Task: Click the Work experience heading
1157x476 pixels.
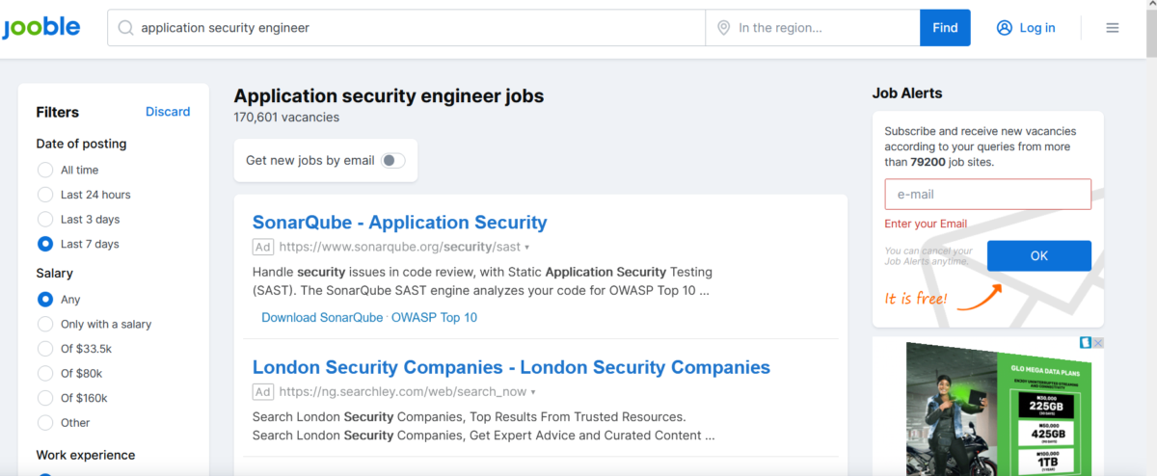Action: 86,455
